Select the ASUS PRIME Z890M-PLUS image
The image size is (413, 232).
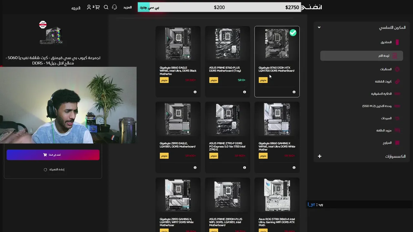coord(227,195)
